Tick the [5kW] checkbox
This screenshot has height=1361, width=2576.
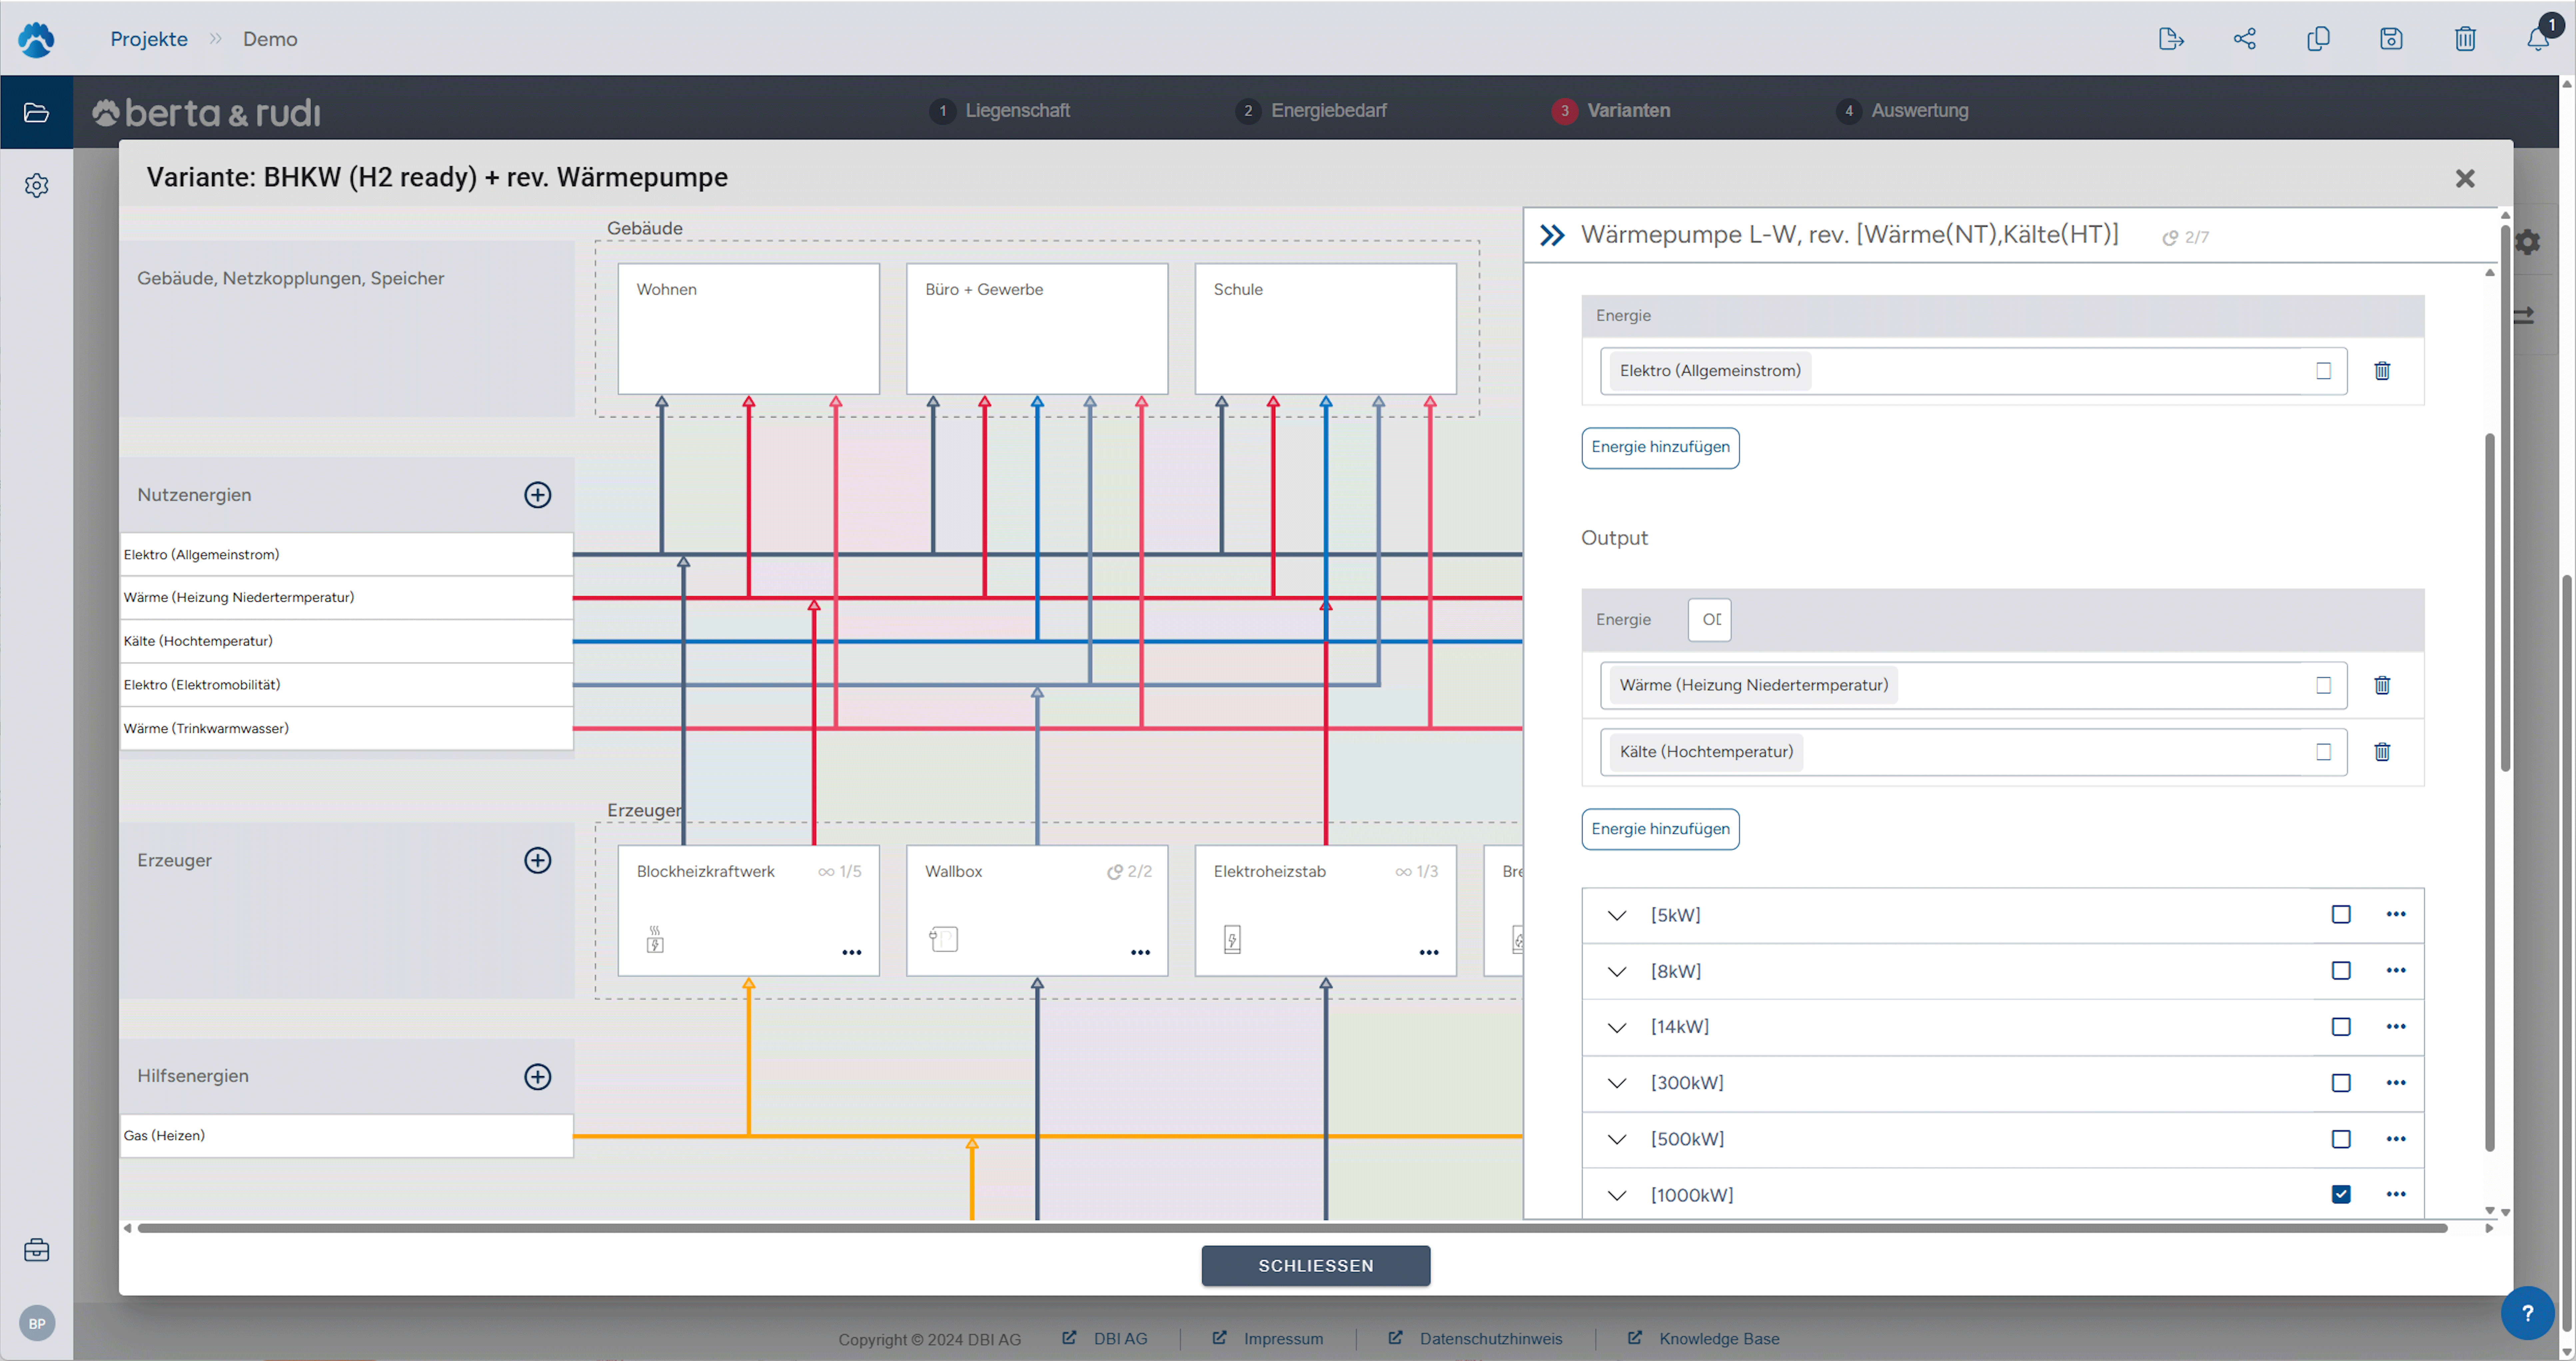tap(2341, 914)
